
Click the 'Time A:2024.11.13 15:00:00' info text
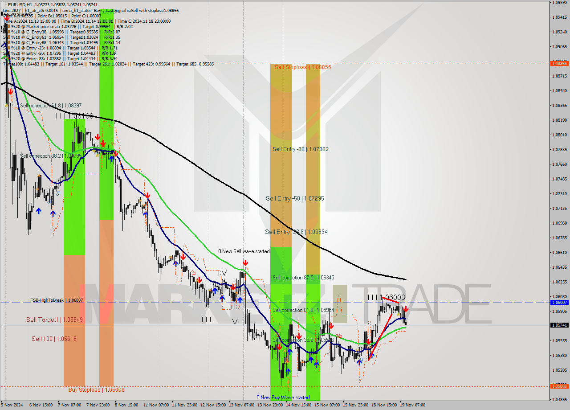pos(30,21)
